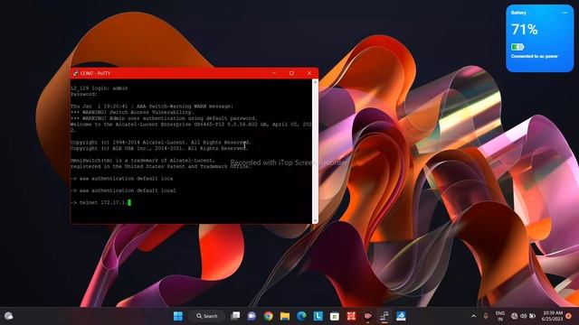
Task: Switch the ENG IN input language
Action: 500,316
